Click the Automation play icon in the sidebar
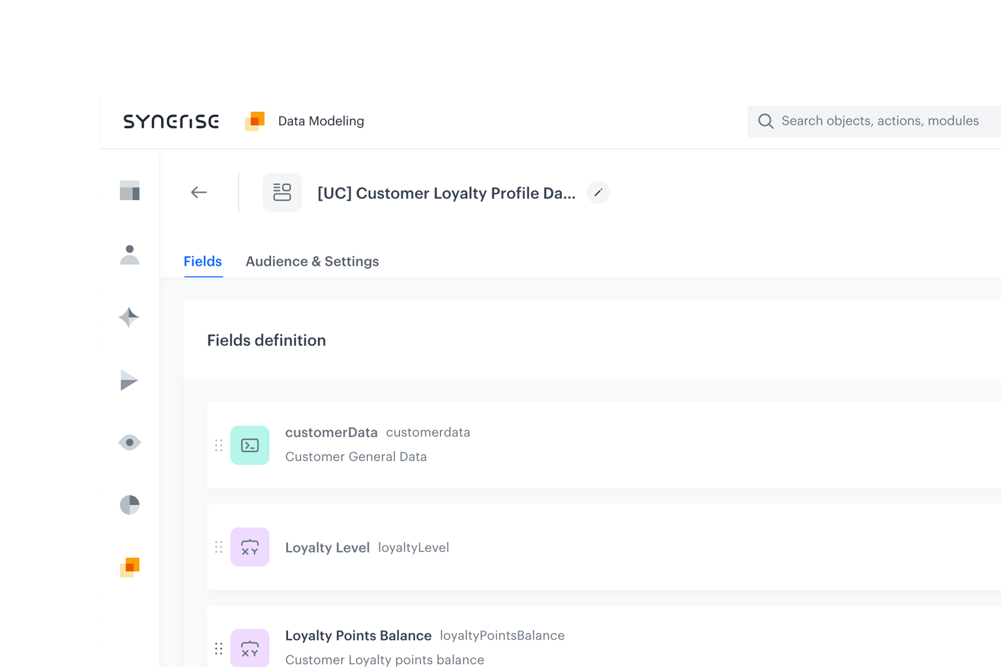Screen dimensions: 1001x667 [x=130, y=380]
